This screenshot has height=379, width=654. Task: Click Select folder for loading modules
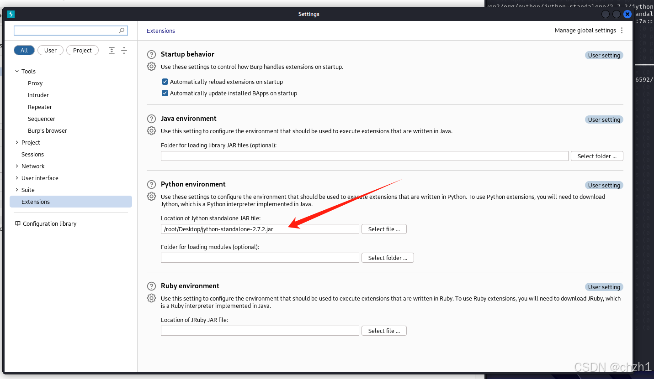click(x=388, y=258)
